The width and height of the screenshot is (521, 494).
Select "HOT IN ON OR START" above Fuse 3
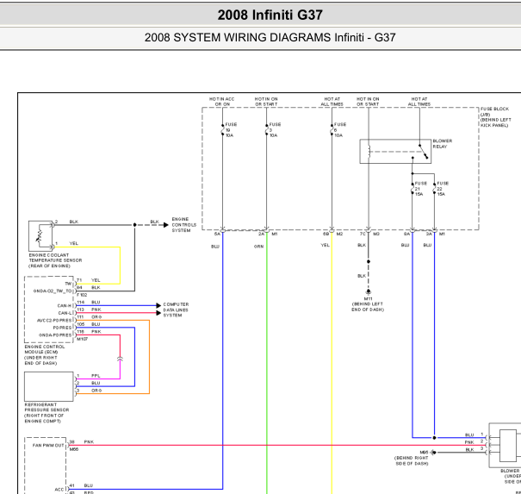[x=266, y=102]
